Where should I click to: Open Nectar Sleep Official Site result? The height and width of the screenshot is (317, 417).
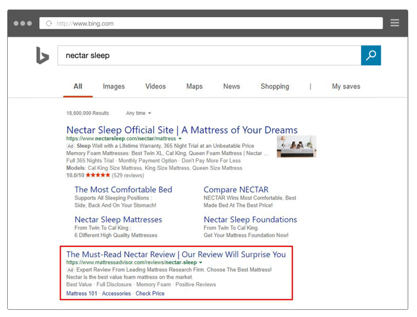point(182,130)
